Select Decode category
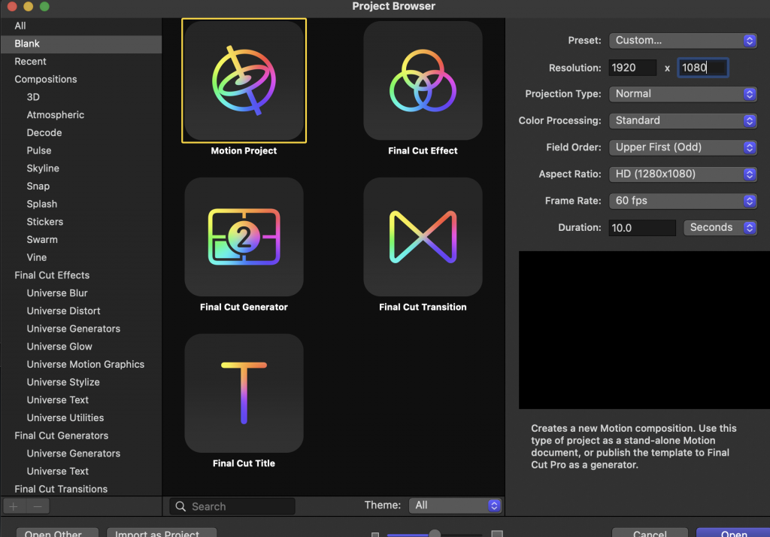 [x=81, y=132]
